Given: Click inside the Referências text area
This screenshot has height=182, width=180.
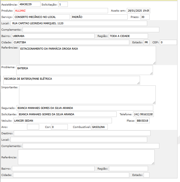Looking at the screenshot, I should click(87, 55).
